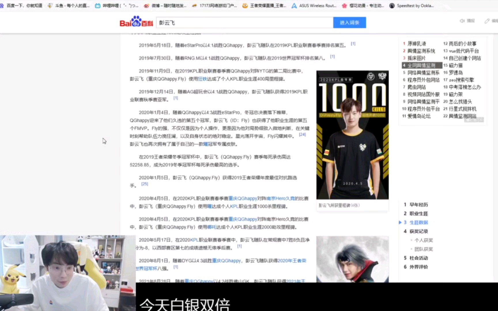
Task: Click hot search item 雨后的小故事
Action: (463, 43)
